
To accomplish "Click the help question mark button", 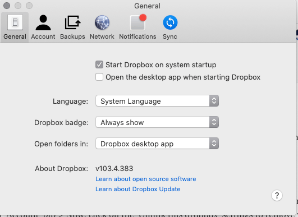I will coord(277,195).
